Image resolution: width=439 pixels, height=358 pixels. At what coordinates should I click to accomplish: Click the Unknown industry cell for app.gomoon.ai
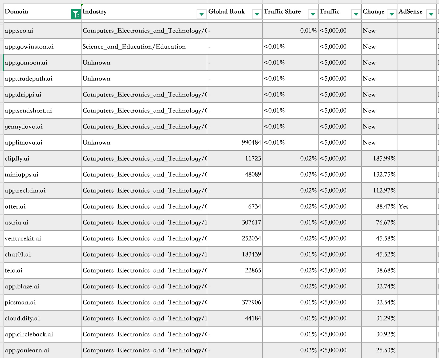[x=144, y=63]
